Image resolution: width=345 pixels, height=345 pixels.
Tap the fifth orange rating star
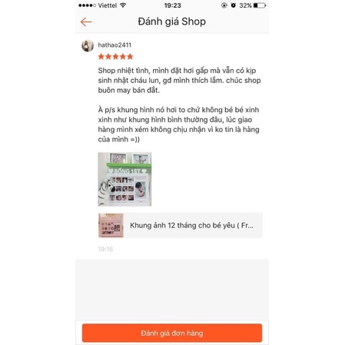130,56
